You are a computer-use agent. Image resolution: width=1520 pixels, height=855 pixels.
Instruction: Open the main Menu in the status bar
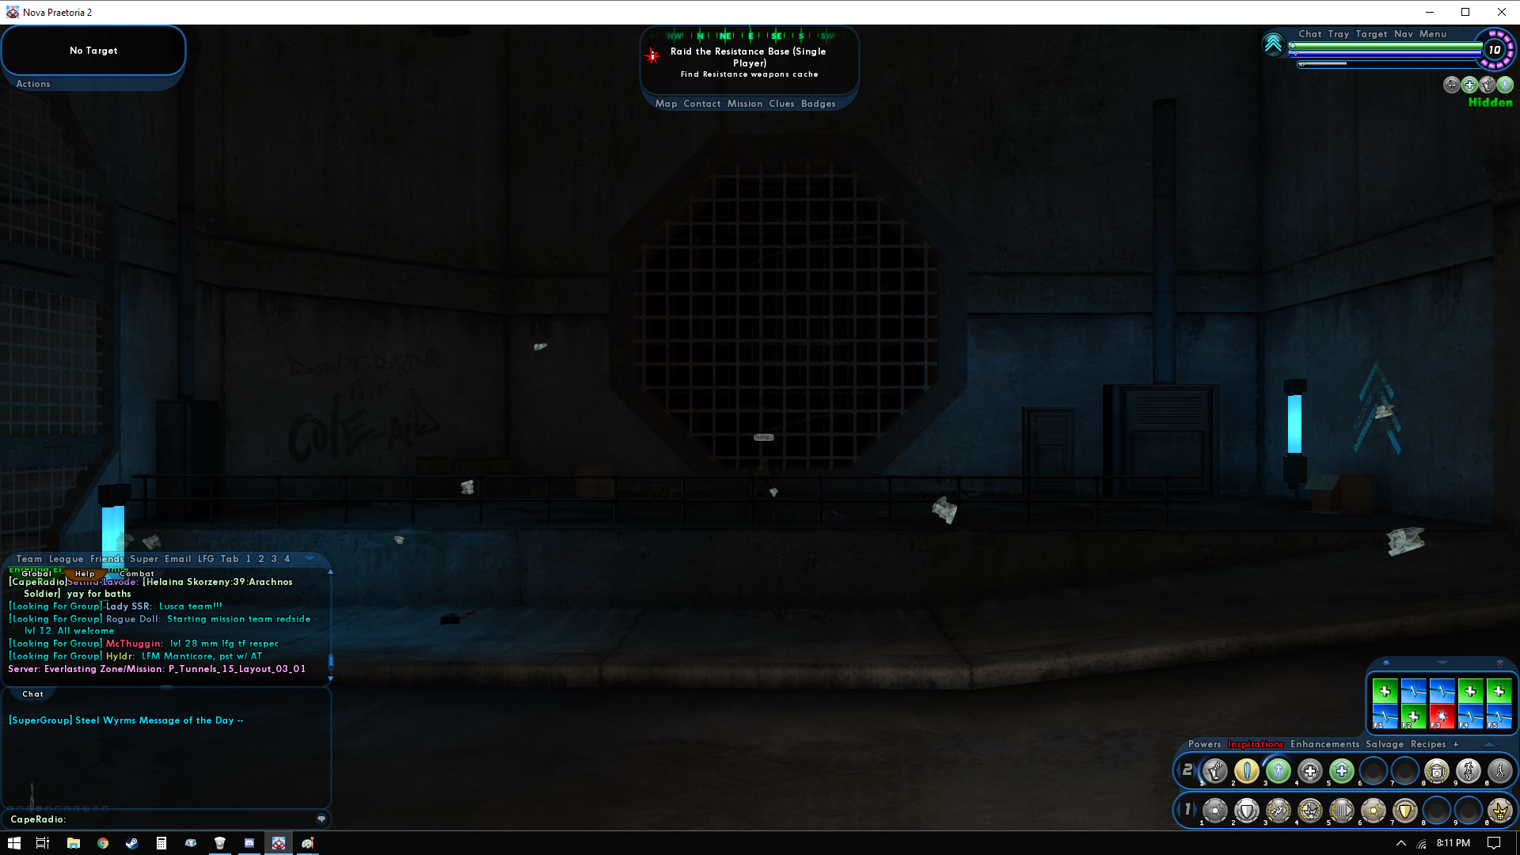[1433, 34]
